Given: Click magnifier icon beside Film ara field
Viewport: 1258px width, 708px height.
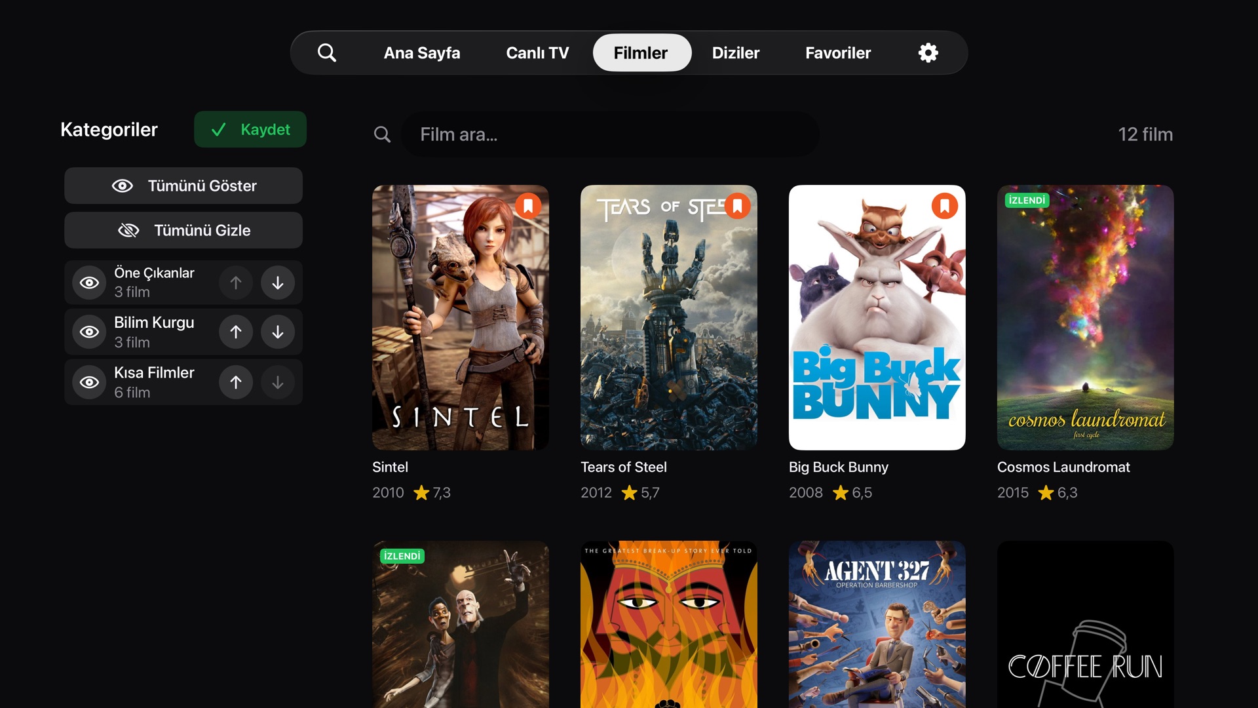Looking at the screenshot, I should [x=382, y=134].
